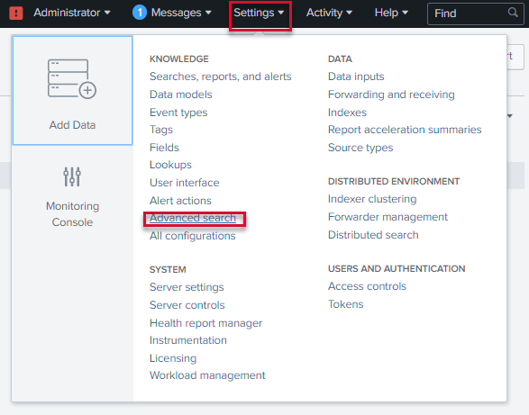Open Advanced search under Knowledge
529x415 pixels.
point(193,218)
